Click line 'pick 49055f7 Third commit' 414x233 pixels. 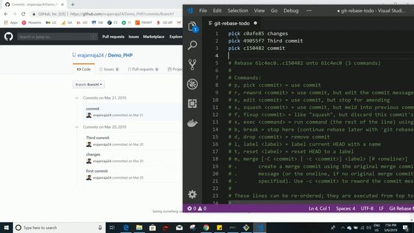265,41
